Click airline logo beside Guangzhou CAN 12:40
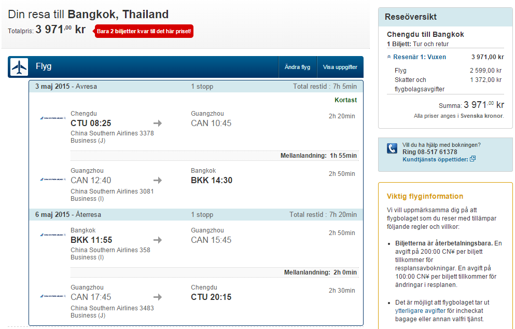This screenshot has width=515, height=329. [52, 180]
